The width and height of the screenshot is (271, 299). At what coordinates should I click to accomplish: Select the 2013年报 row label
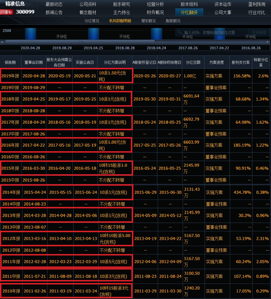pyautogui.click(x=11, y=215)
